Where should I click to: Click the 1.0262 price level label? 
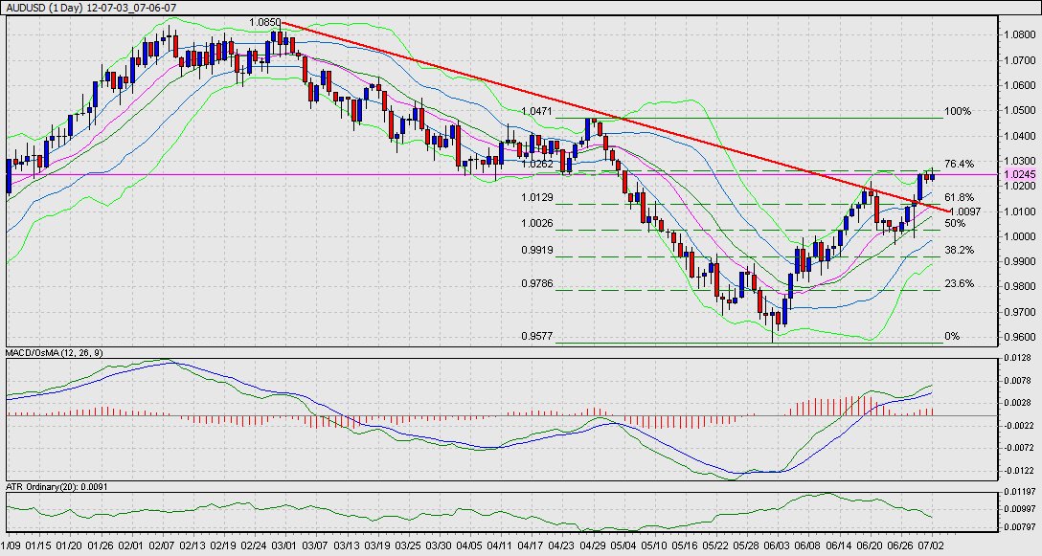537,164
